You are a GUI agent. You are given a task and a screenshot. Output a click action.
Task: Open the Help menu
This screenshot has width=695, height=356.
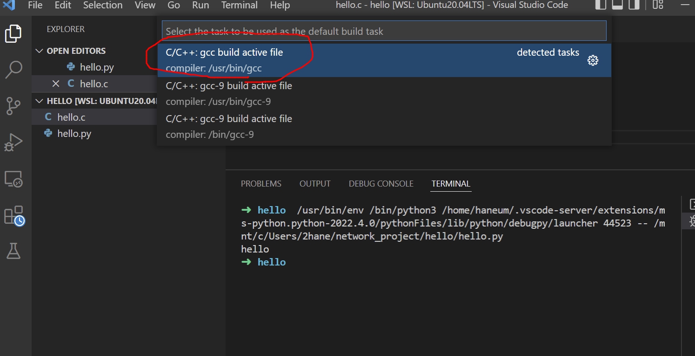(x=280, y=5)
